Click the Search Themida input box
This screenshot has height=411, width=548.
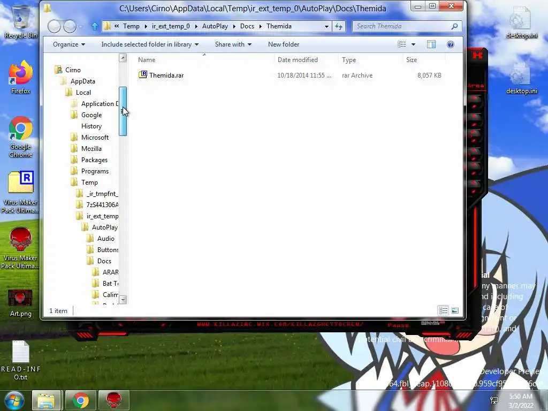(401, 26)
